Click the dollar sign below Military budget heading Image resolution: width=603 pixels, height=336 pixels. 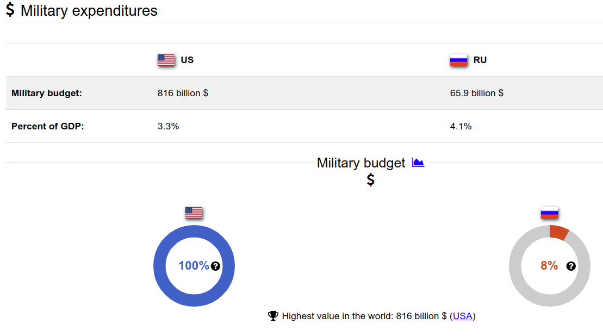coord(370,180)
